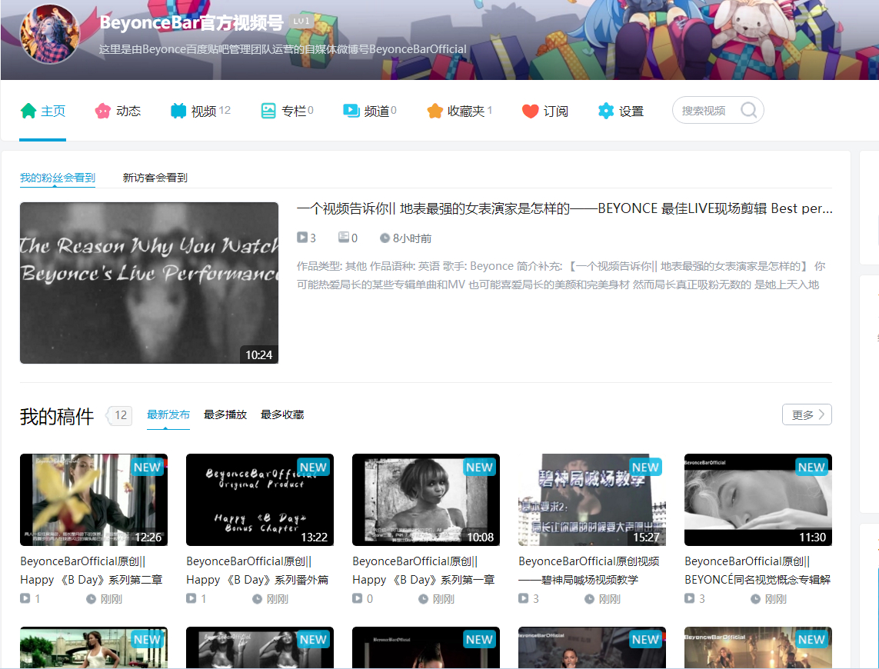Sort submissions by 最新发布

[x=168, y=414]
